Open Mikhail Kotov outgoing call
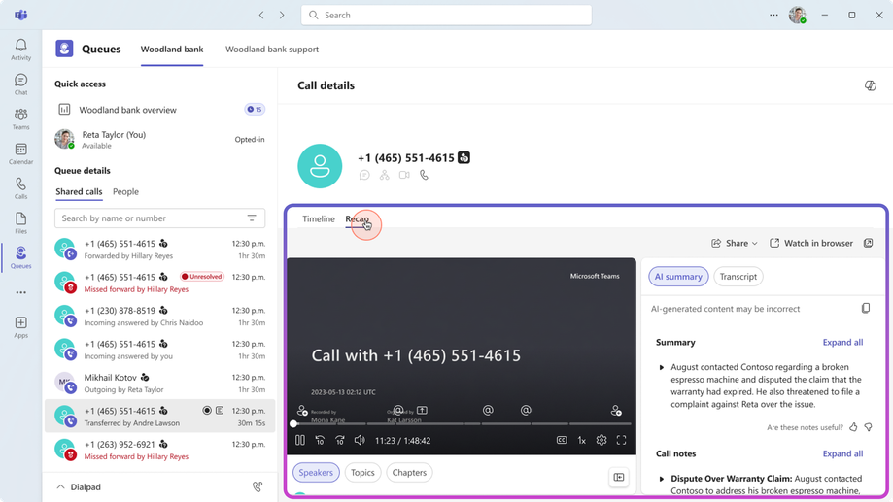 coord(159,383)
